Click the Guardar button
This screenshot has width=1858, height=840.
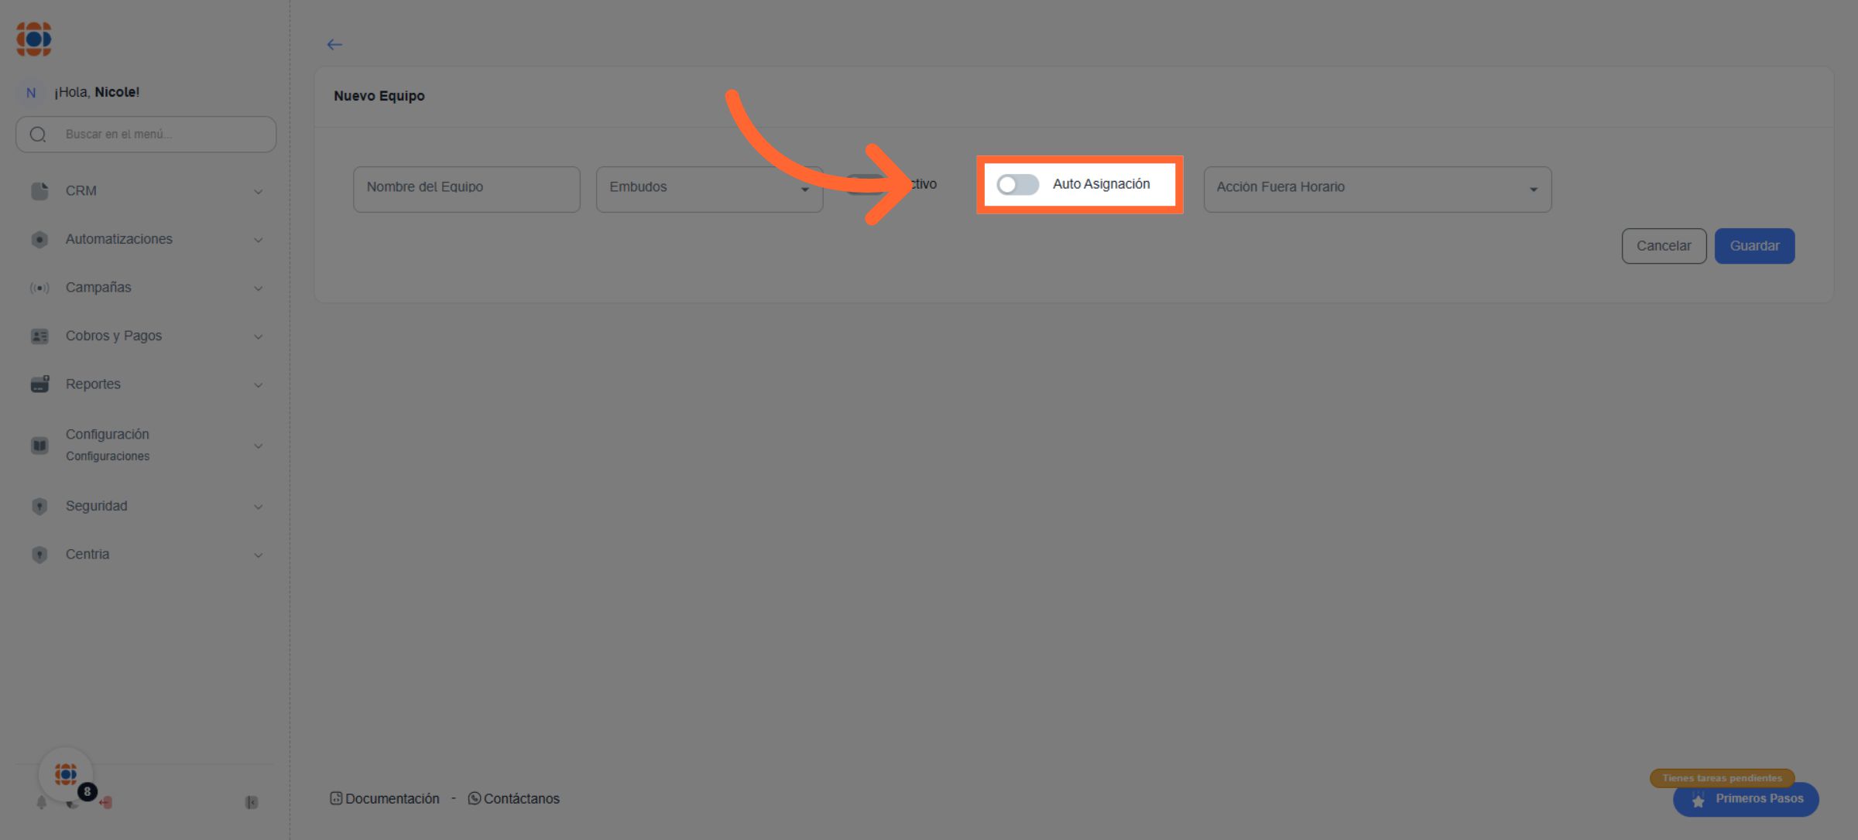(x=1753, y=246)
